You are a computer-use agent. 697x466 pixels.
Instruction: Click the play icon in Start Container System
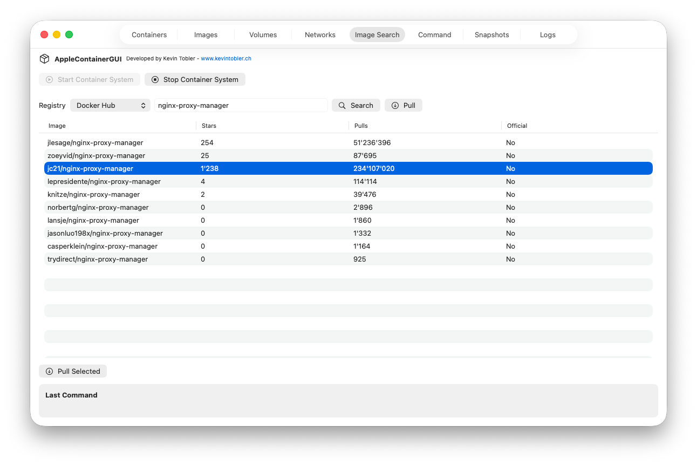[49, 79]
